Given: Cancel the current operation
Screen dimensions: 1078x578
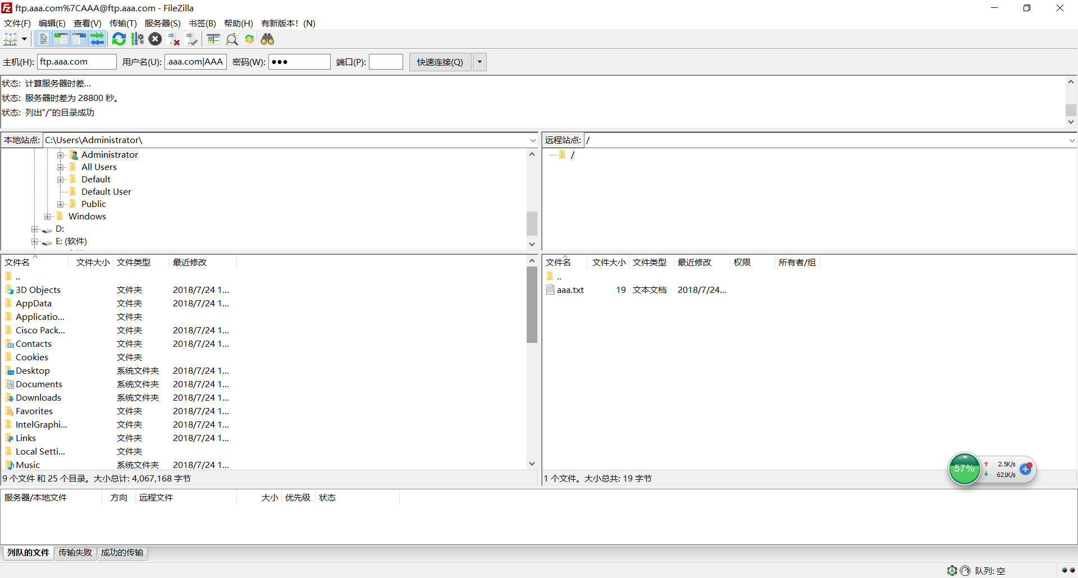Looking at the screenshot, I should pyautogui.click(x=156, y=39).
